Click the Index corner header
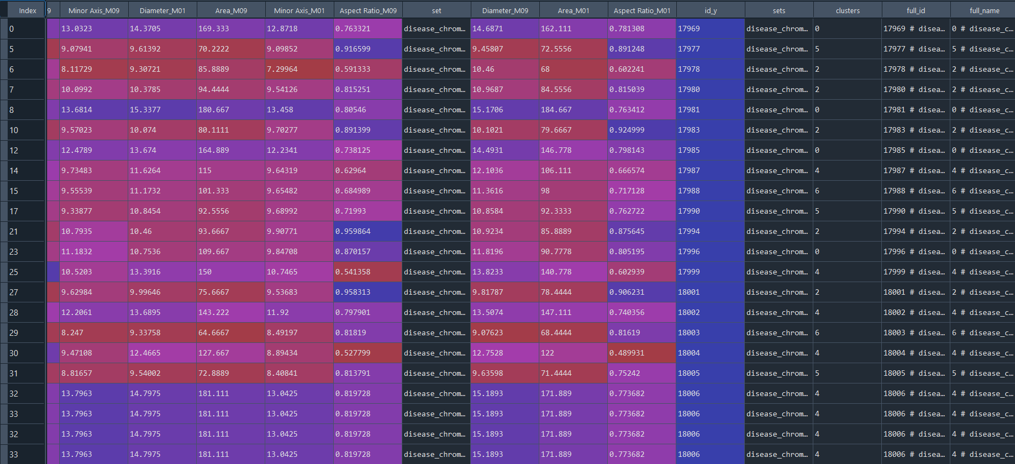The width and height of the screenshot is (1015, 464). coord(27,10)
